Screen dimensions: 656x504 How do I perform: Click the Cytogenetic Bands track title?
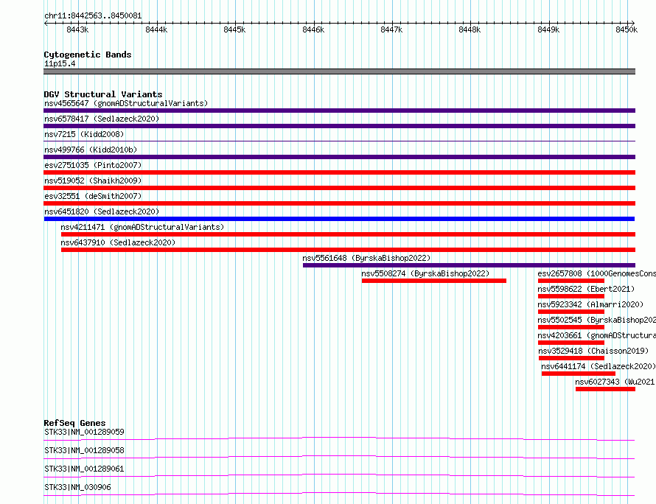pyautogui.click(x=88, y=55)
